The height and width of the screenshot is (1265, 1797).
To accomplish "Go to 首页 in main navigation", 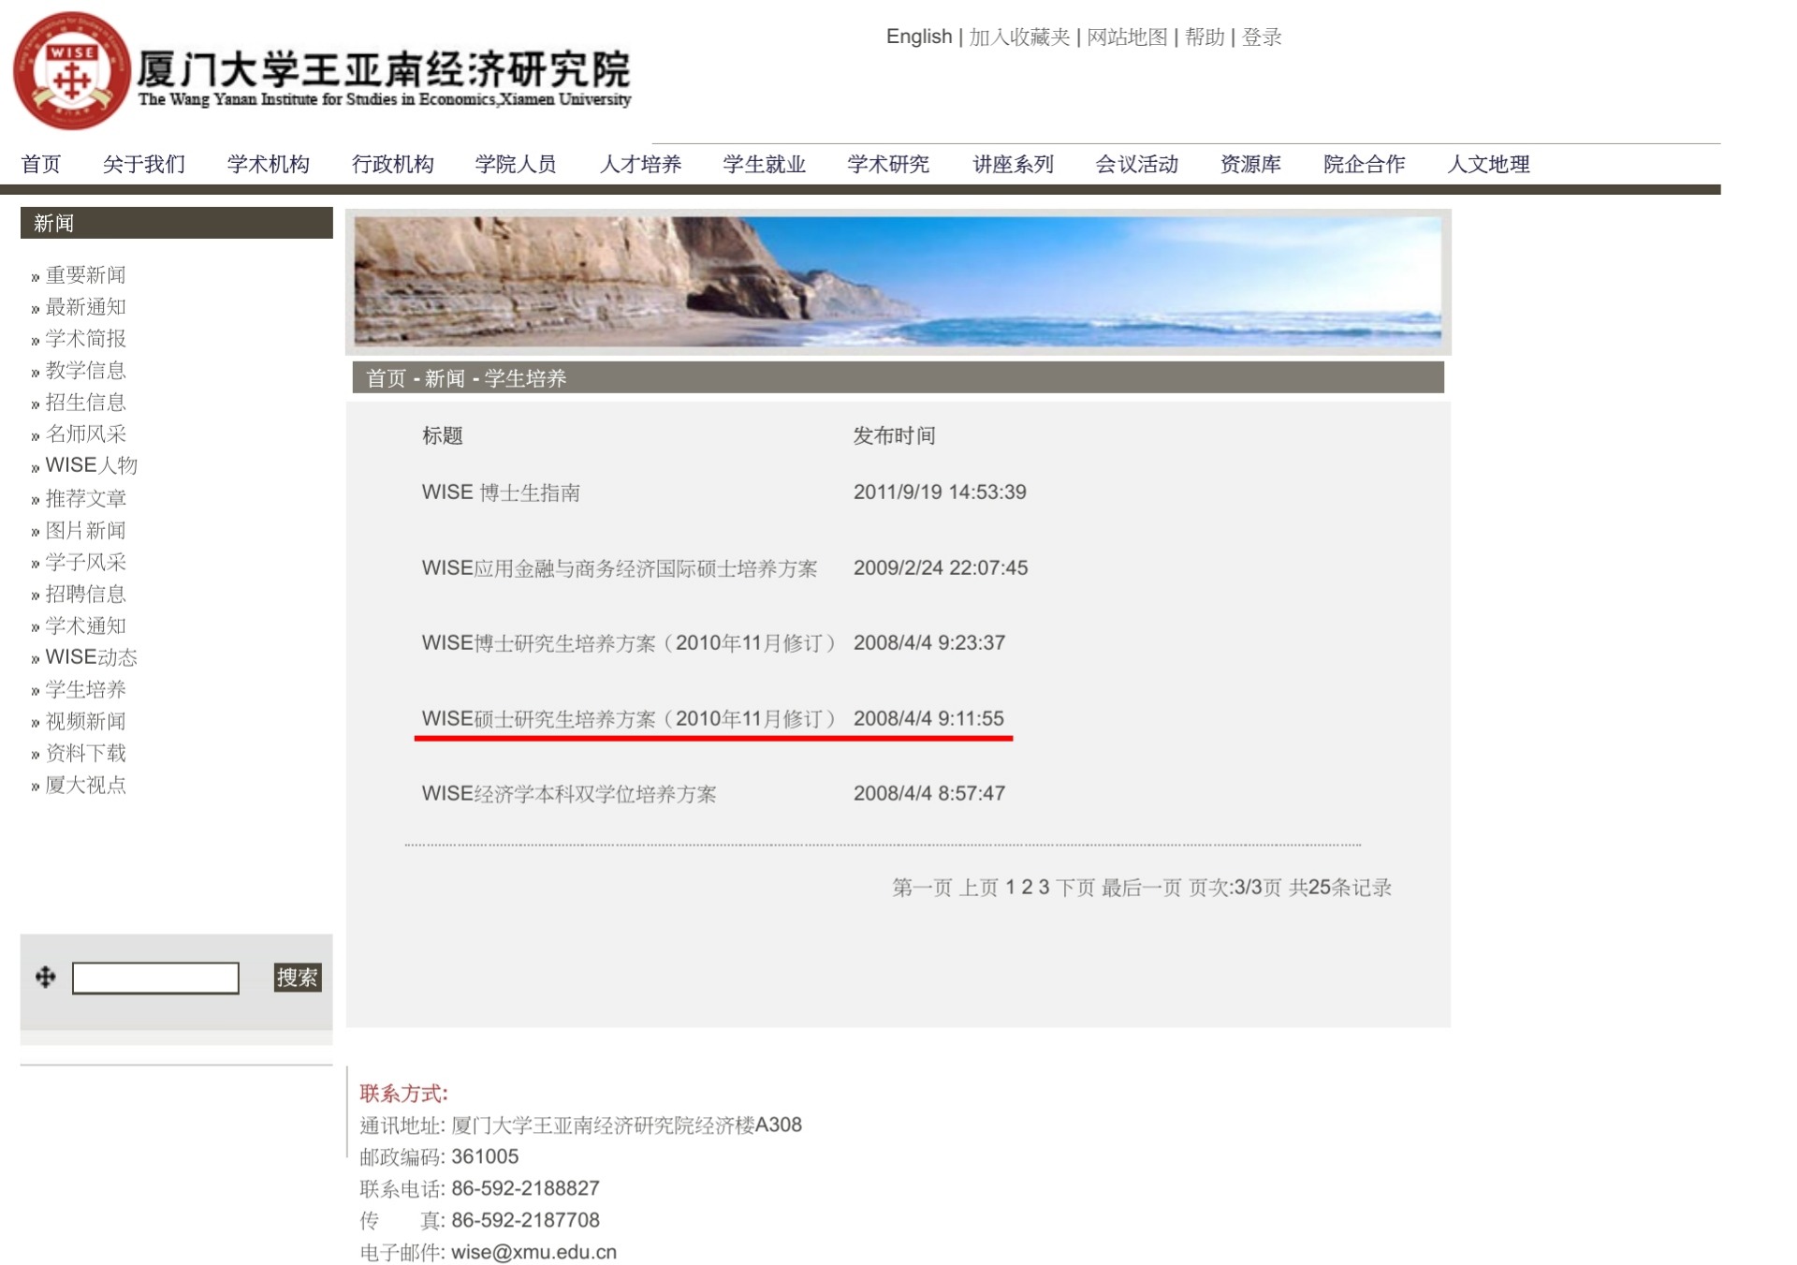I will (x=41, y=164).
